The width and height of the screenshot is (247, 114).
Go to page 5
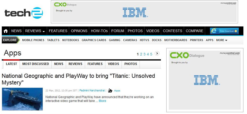coord(151,54)
